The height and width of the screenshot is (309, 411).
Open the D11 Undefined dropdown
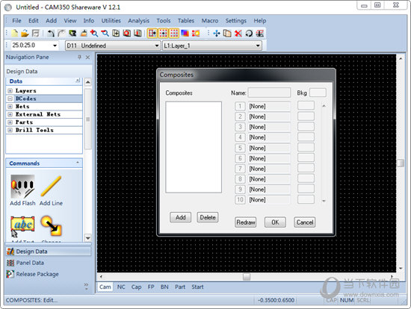click(x=113, y=46)
